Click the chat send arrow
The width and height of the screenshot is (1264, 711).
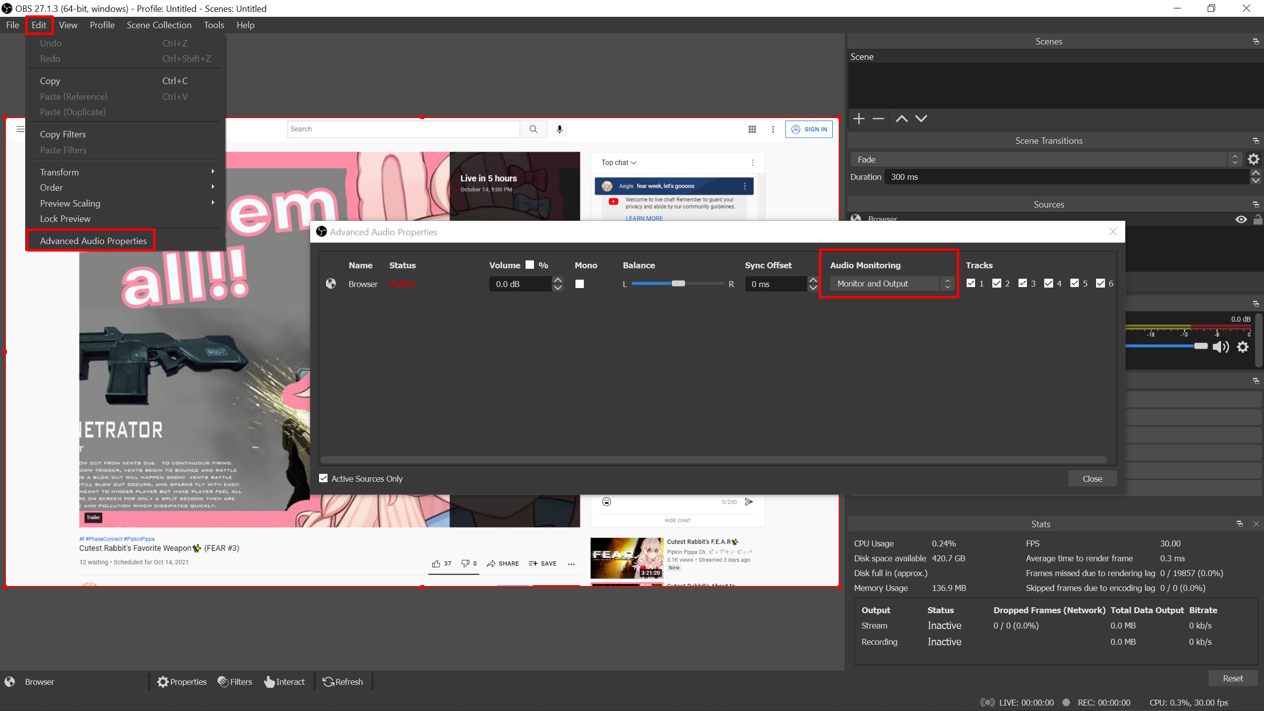749,502
